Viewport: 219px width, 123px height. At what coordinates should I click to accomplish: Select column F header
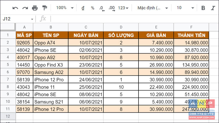pos(191,27)
